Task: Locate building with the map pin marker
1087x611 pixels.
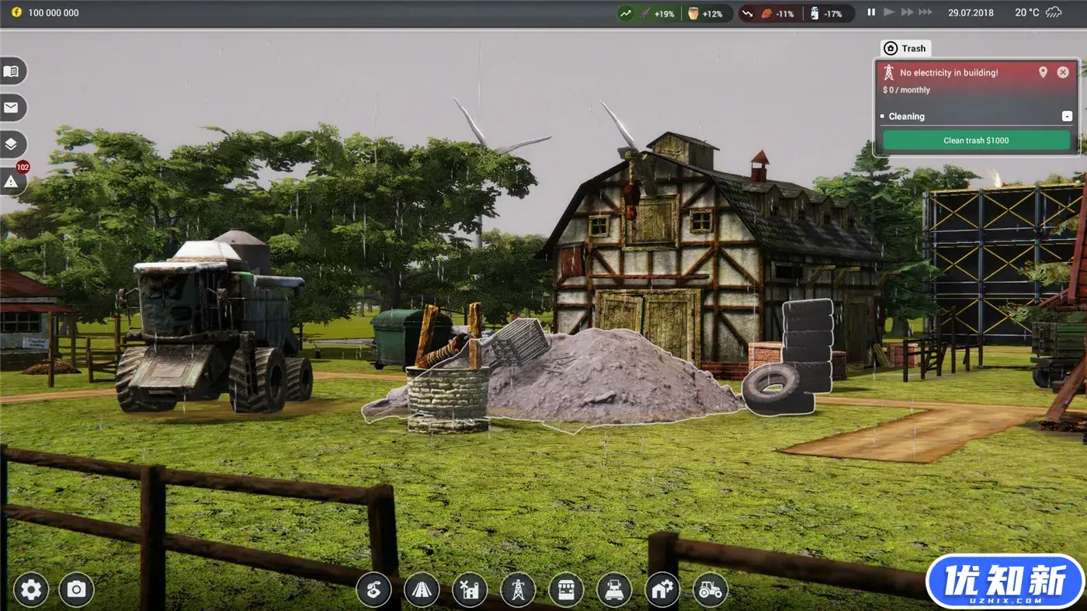Action: 1043,71
